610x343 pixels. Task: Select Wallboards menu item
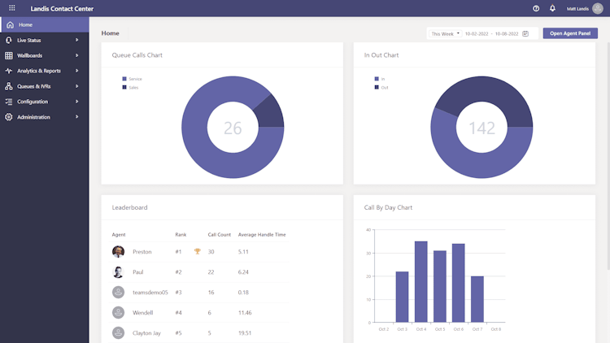pos(45,55)
